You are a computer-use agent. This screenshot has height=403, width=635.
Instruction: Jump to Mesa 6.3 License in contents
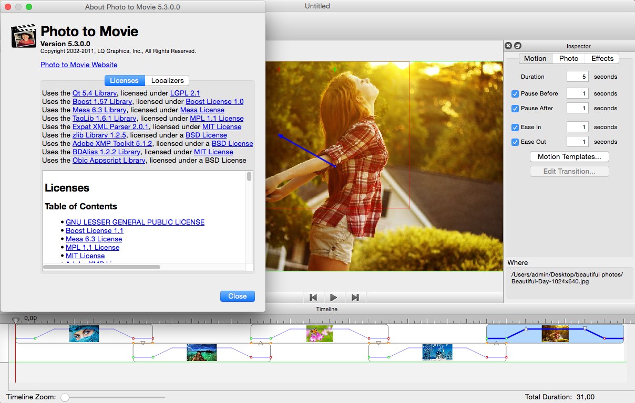tap(94, 239)
